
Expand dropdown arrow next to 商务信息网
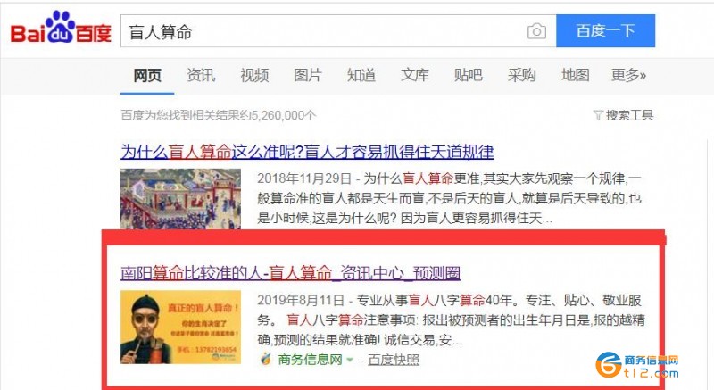click(x=350, y=360)
